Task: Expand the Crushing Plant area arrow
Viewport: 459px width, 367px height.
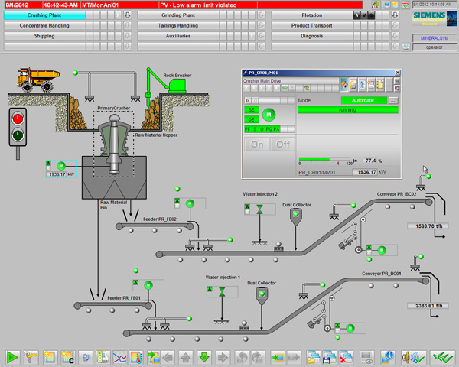Action: coord(128,15)
